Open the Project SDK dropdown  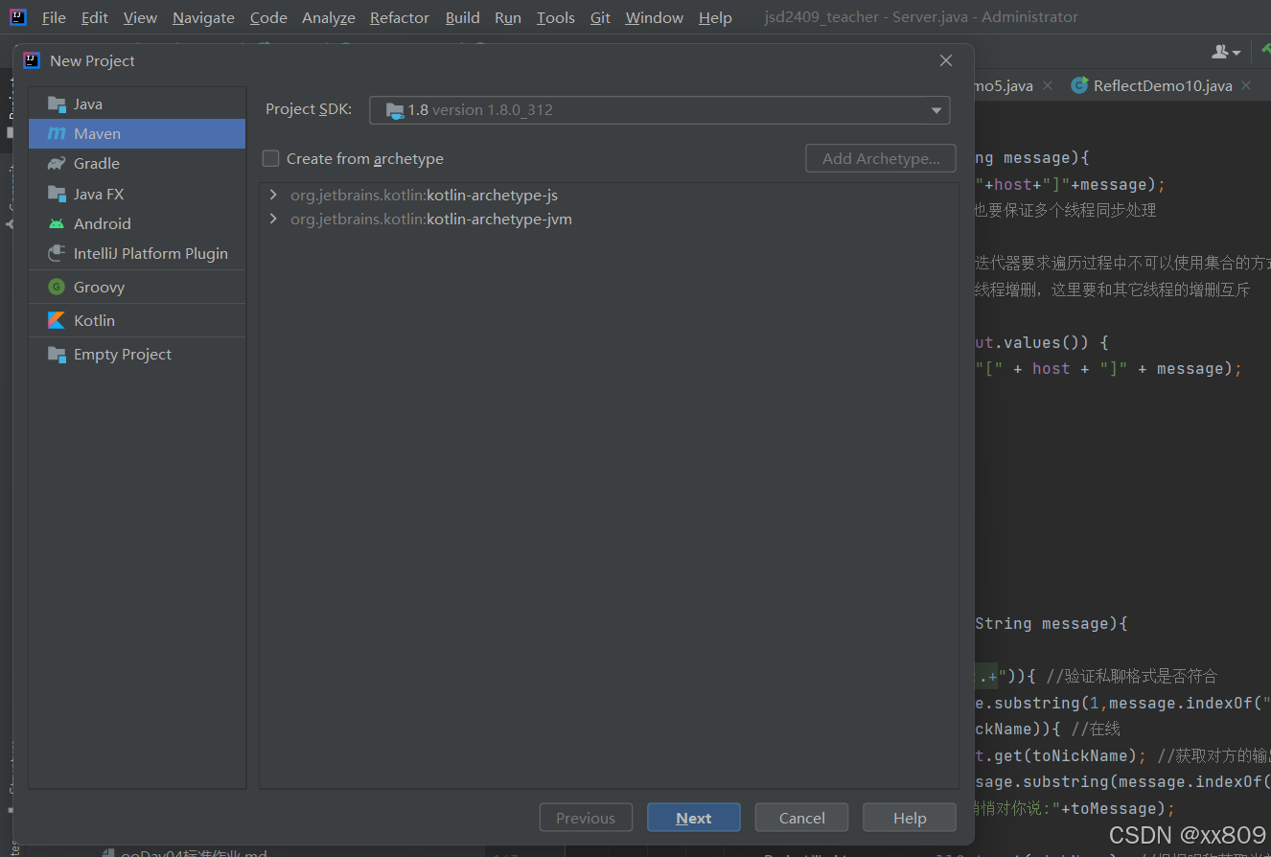click(659, 109)
